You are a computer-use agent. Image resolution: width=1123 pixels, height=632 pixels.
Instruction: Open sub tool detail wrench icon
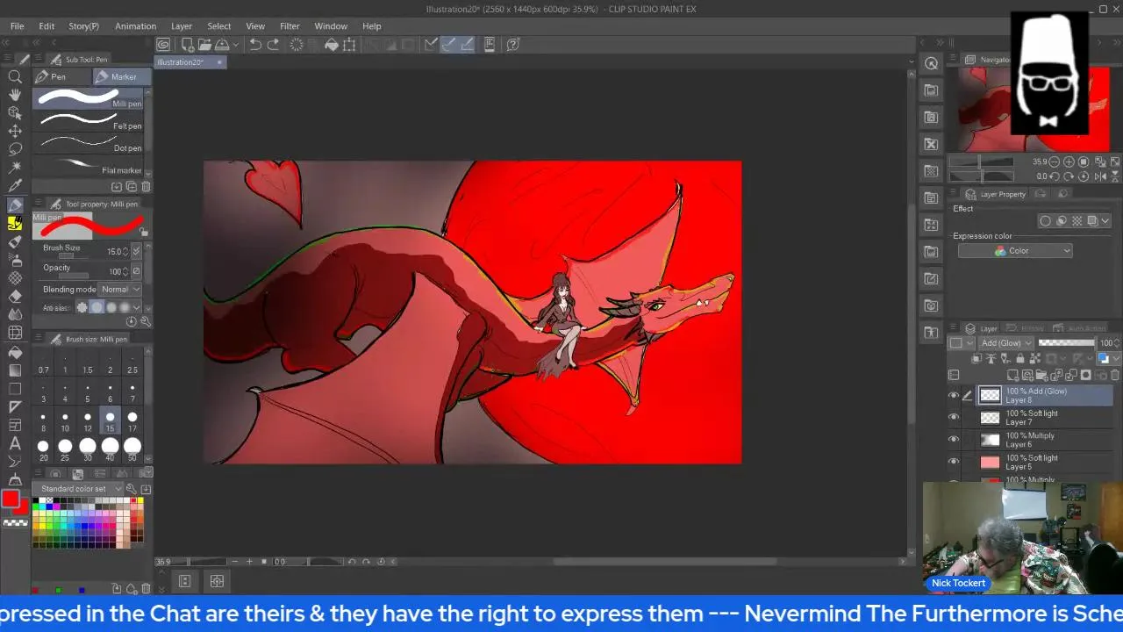(x=146, y=321)
